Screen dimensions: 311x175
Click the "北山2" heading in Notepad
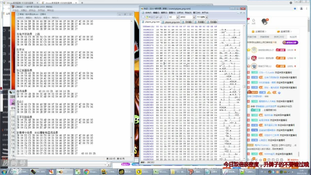[x=20, y=101]
